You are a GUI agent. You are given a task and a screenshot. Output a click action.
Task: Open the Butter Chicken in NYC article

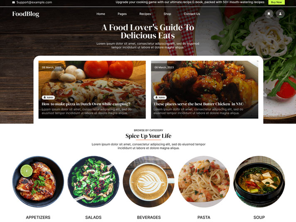click(x=198, y=104)
